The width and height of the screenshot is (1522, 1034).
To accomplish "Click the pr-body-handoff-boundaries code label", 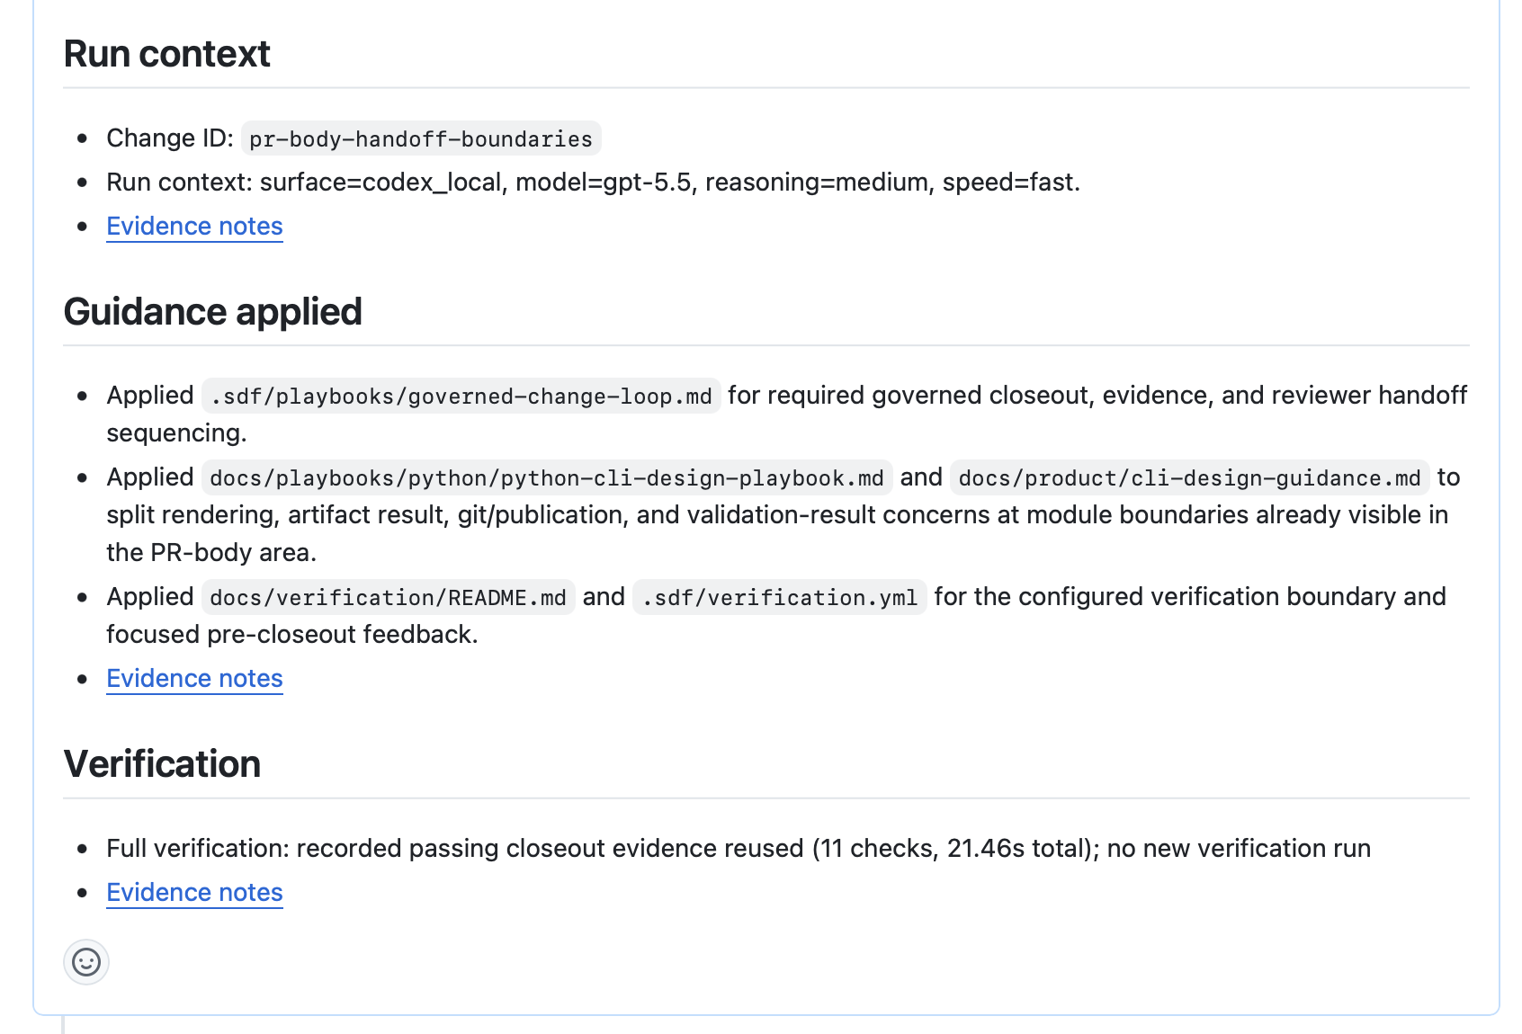I will pyautogui.click(x=421, y=138).
